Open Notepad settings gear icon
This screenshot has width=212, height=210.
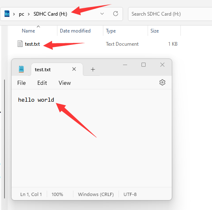(x=162, y=82)
